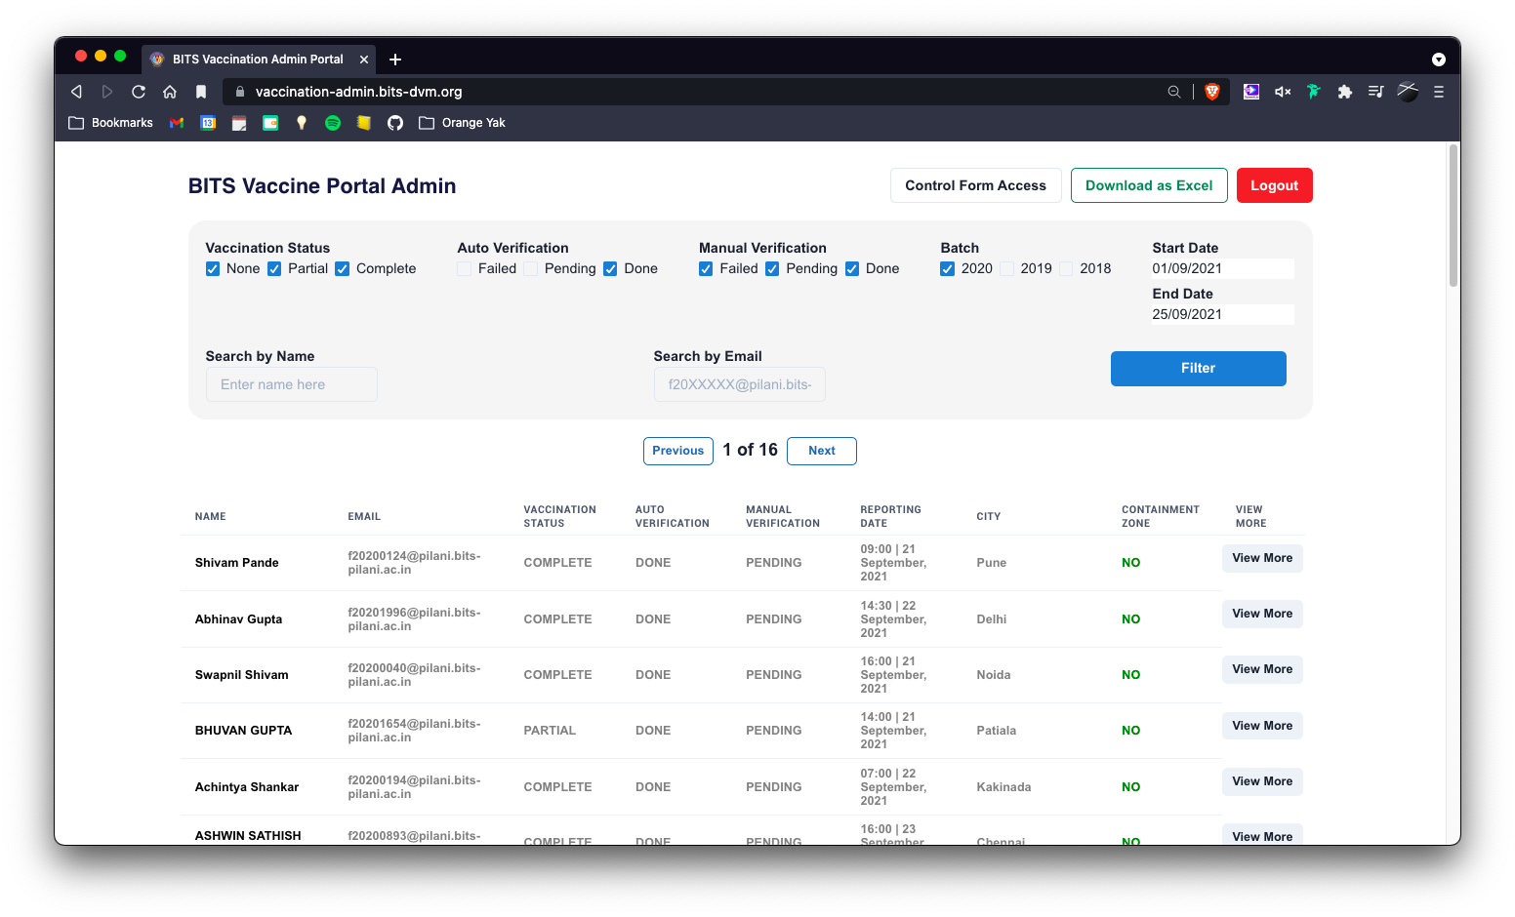The height and width of the screenshot is (917, 1515).
Task: Click Control Form Access button
Action: (x=975, y=185)
